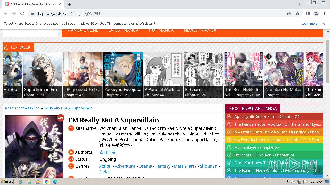Slide top week carousel right arrow
This screenshot has height=185, width=330.
point(320,73)
